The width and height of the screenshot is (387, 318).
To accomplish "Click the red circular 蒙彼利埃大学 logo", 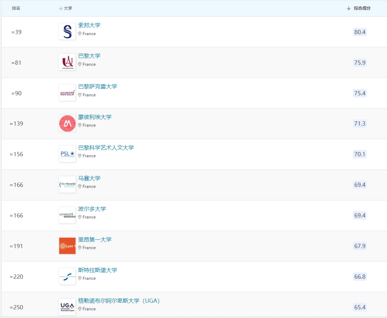I will 67,123.
